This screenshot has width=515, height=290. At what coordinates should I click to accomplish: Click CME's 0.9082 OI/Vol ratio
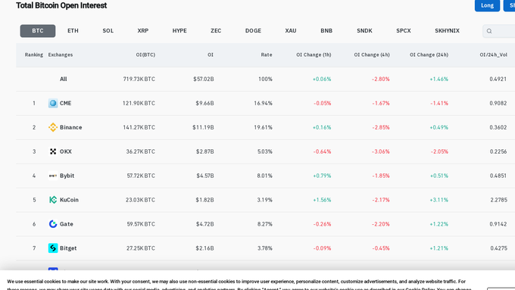498,103
